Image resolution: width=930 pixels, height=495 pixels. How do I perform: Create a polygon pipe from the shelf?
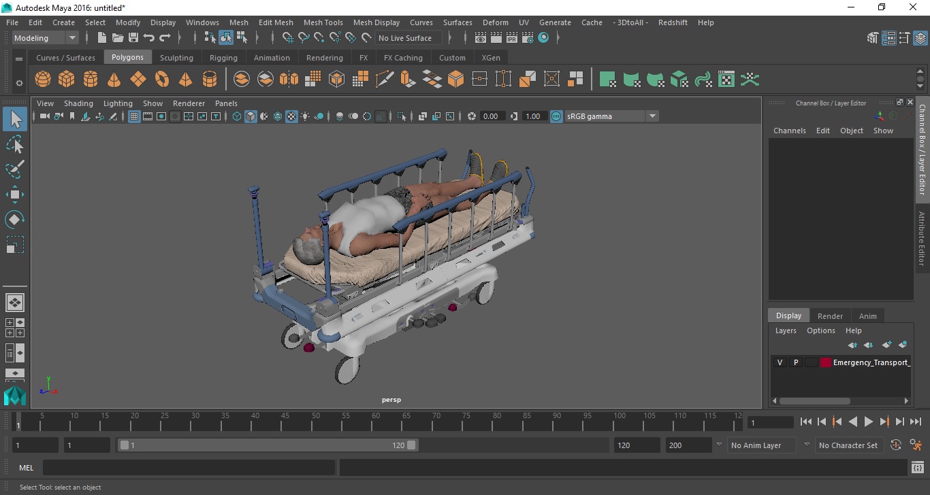click(210, 80)
